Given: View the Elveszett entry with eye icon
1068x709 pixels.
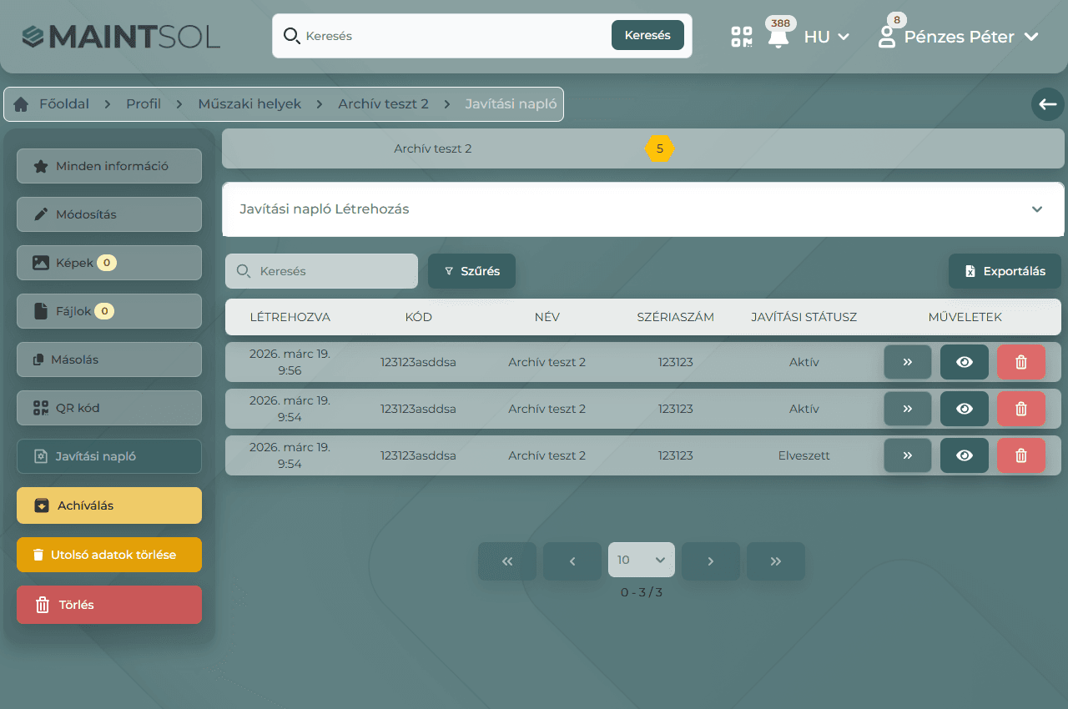Looking at the screenshot, I should pyautogui.click(x=964, y=455).
